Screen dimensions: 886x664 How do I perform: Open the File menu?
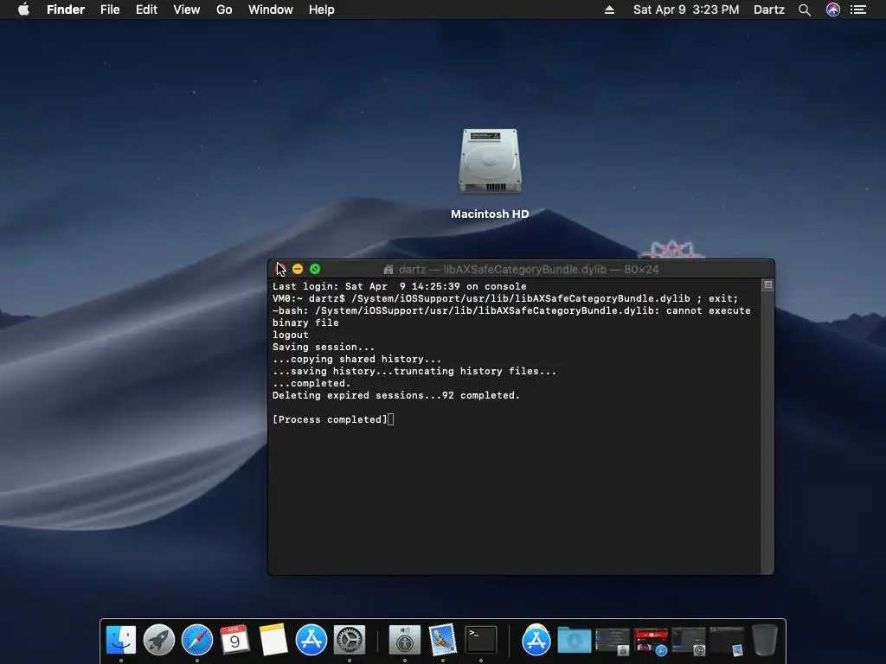point(110,10)
